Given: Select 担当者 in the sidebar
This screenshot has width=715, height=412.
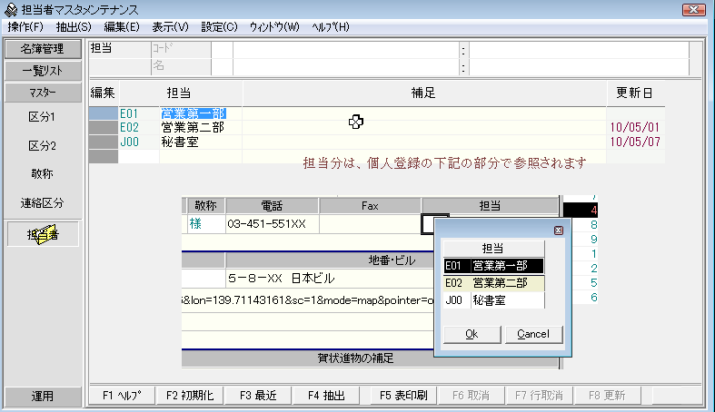Looking at the screenshot, I should click(x=43, y=234).
